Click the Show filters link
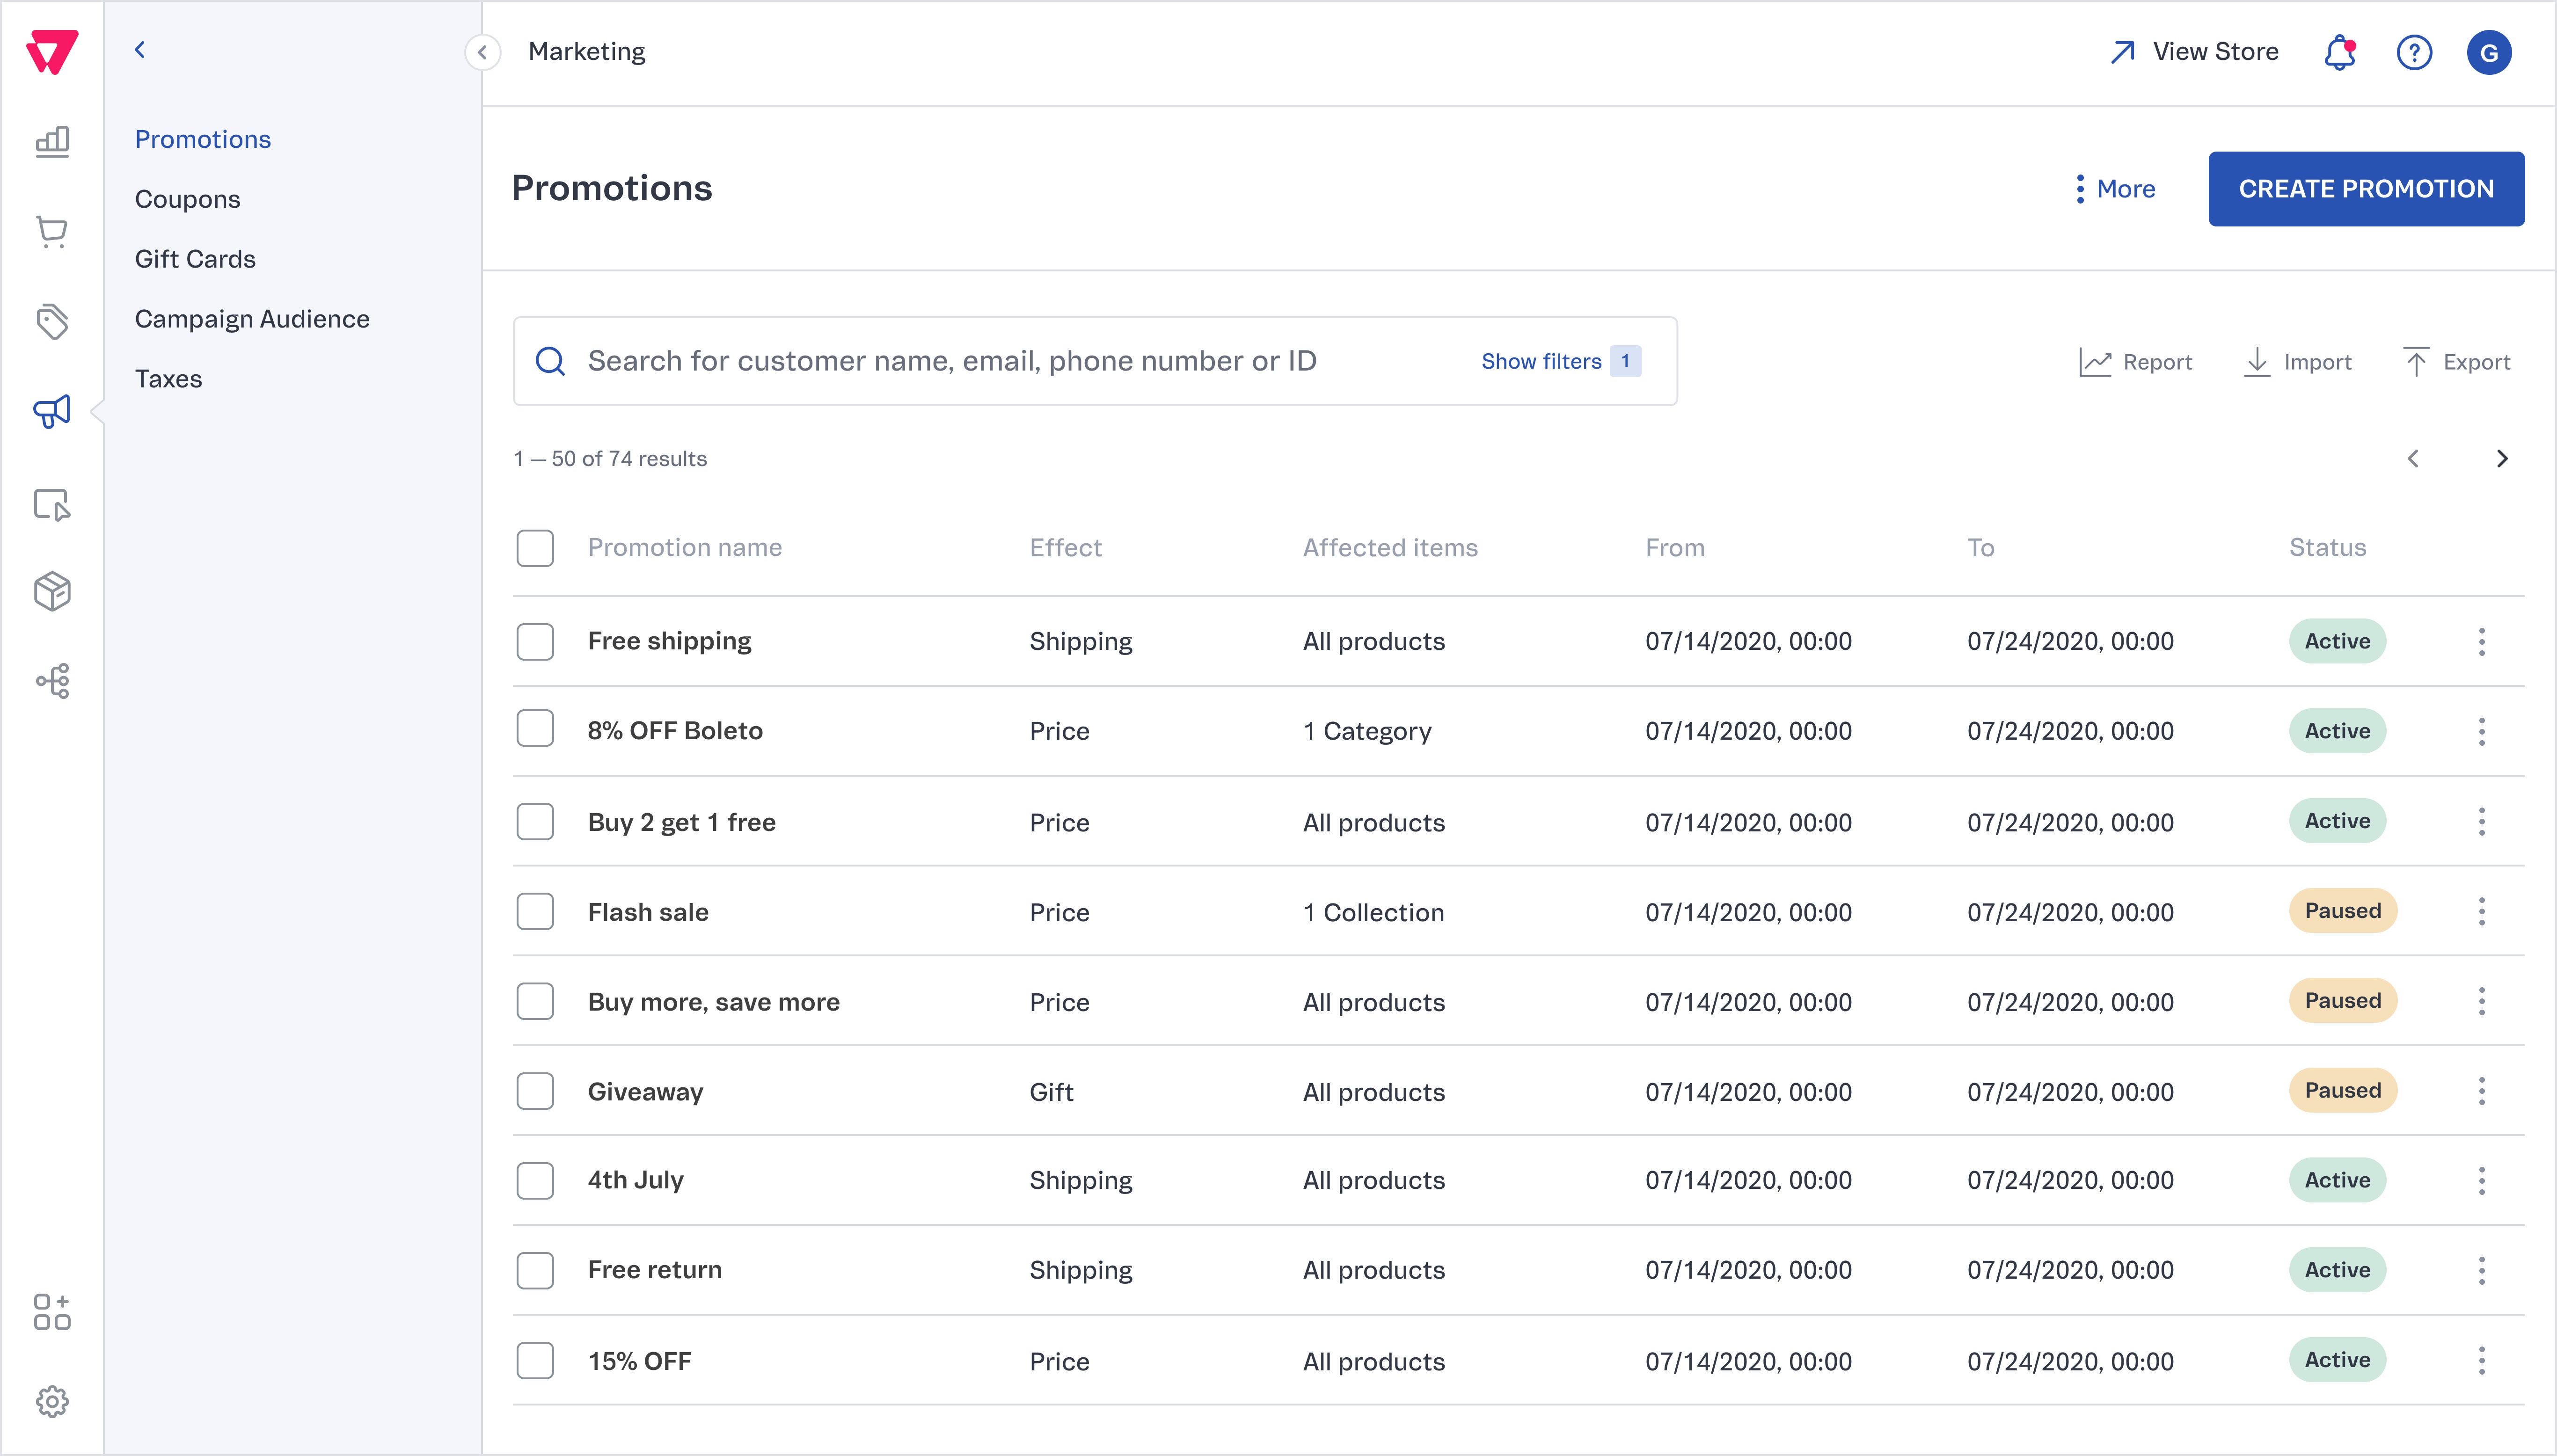This screenshot has width=2557, height=1456. 1541,361
